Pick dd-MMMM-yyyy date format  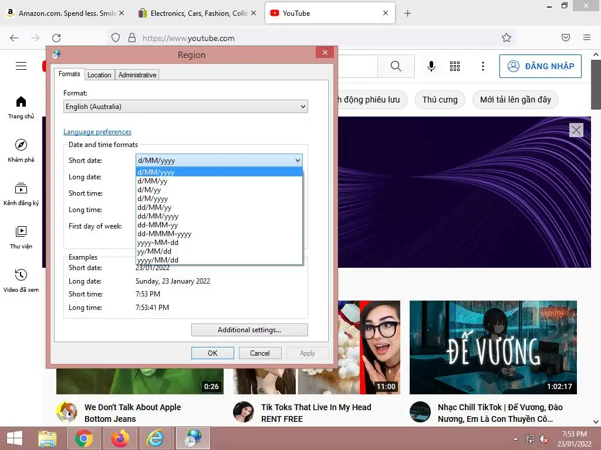[220, 234]
